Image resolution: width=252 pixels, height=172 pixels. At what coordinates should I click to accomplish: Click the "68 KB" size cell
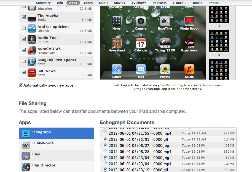tap(230, 145)
